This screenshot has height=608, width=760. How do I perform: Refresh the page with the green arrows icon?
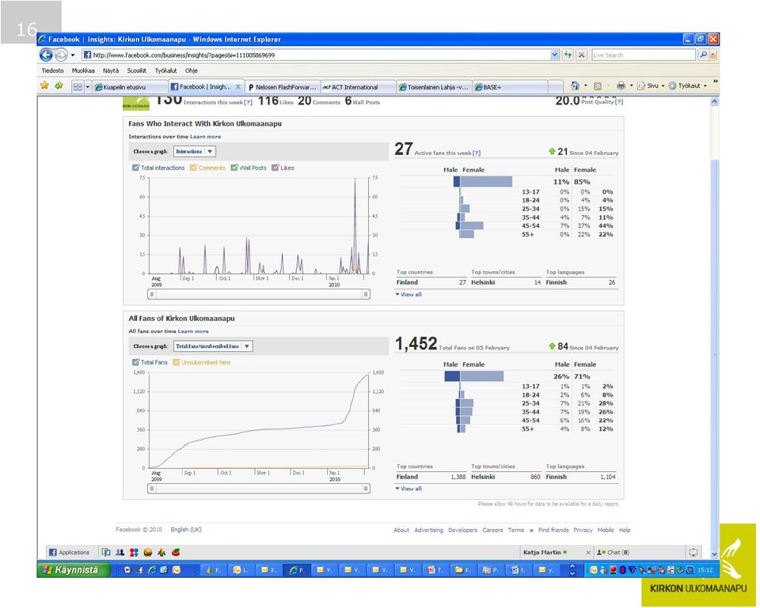(x=568, y=55)
